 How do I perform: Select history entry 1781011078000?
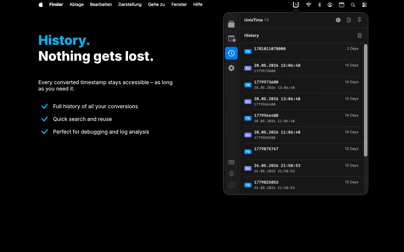coord(270,49)
